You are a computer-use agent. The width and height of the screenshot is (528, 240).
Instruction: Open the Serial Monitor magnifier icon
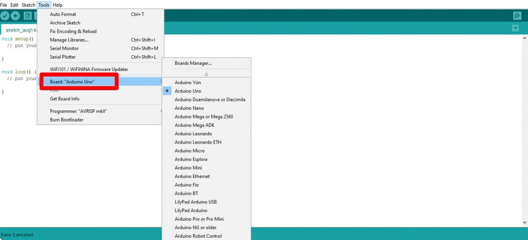[x=517, y=16]
